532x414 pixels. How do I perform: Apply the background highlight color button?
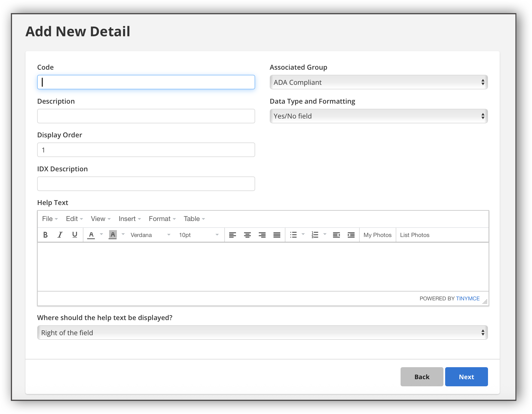pos(113,235)
